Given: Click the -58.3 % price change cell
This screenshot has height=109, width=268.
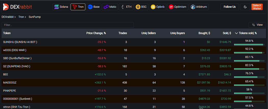Looking at the screenshot, I should tap(101, 66).
